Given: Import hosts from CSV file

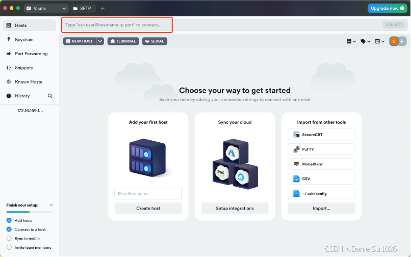Looking at the screenshot, I should click(x=321, y=179).
